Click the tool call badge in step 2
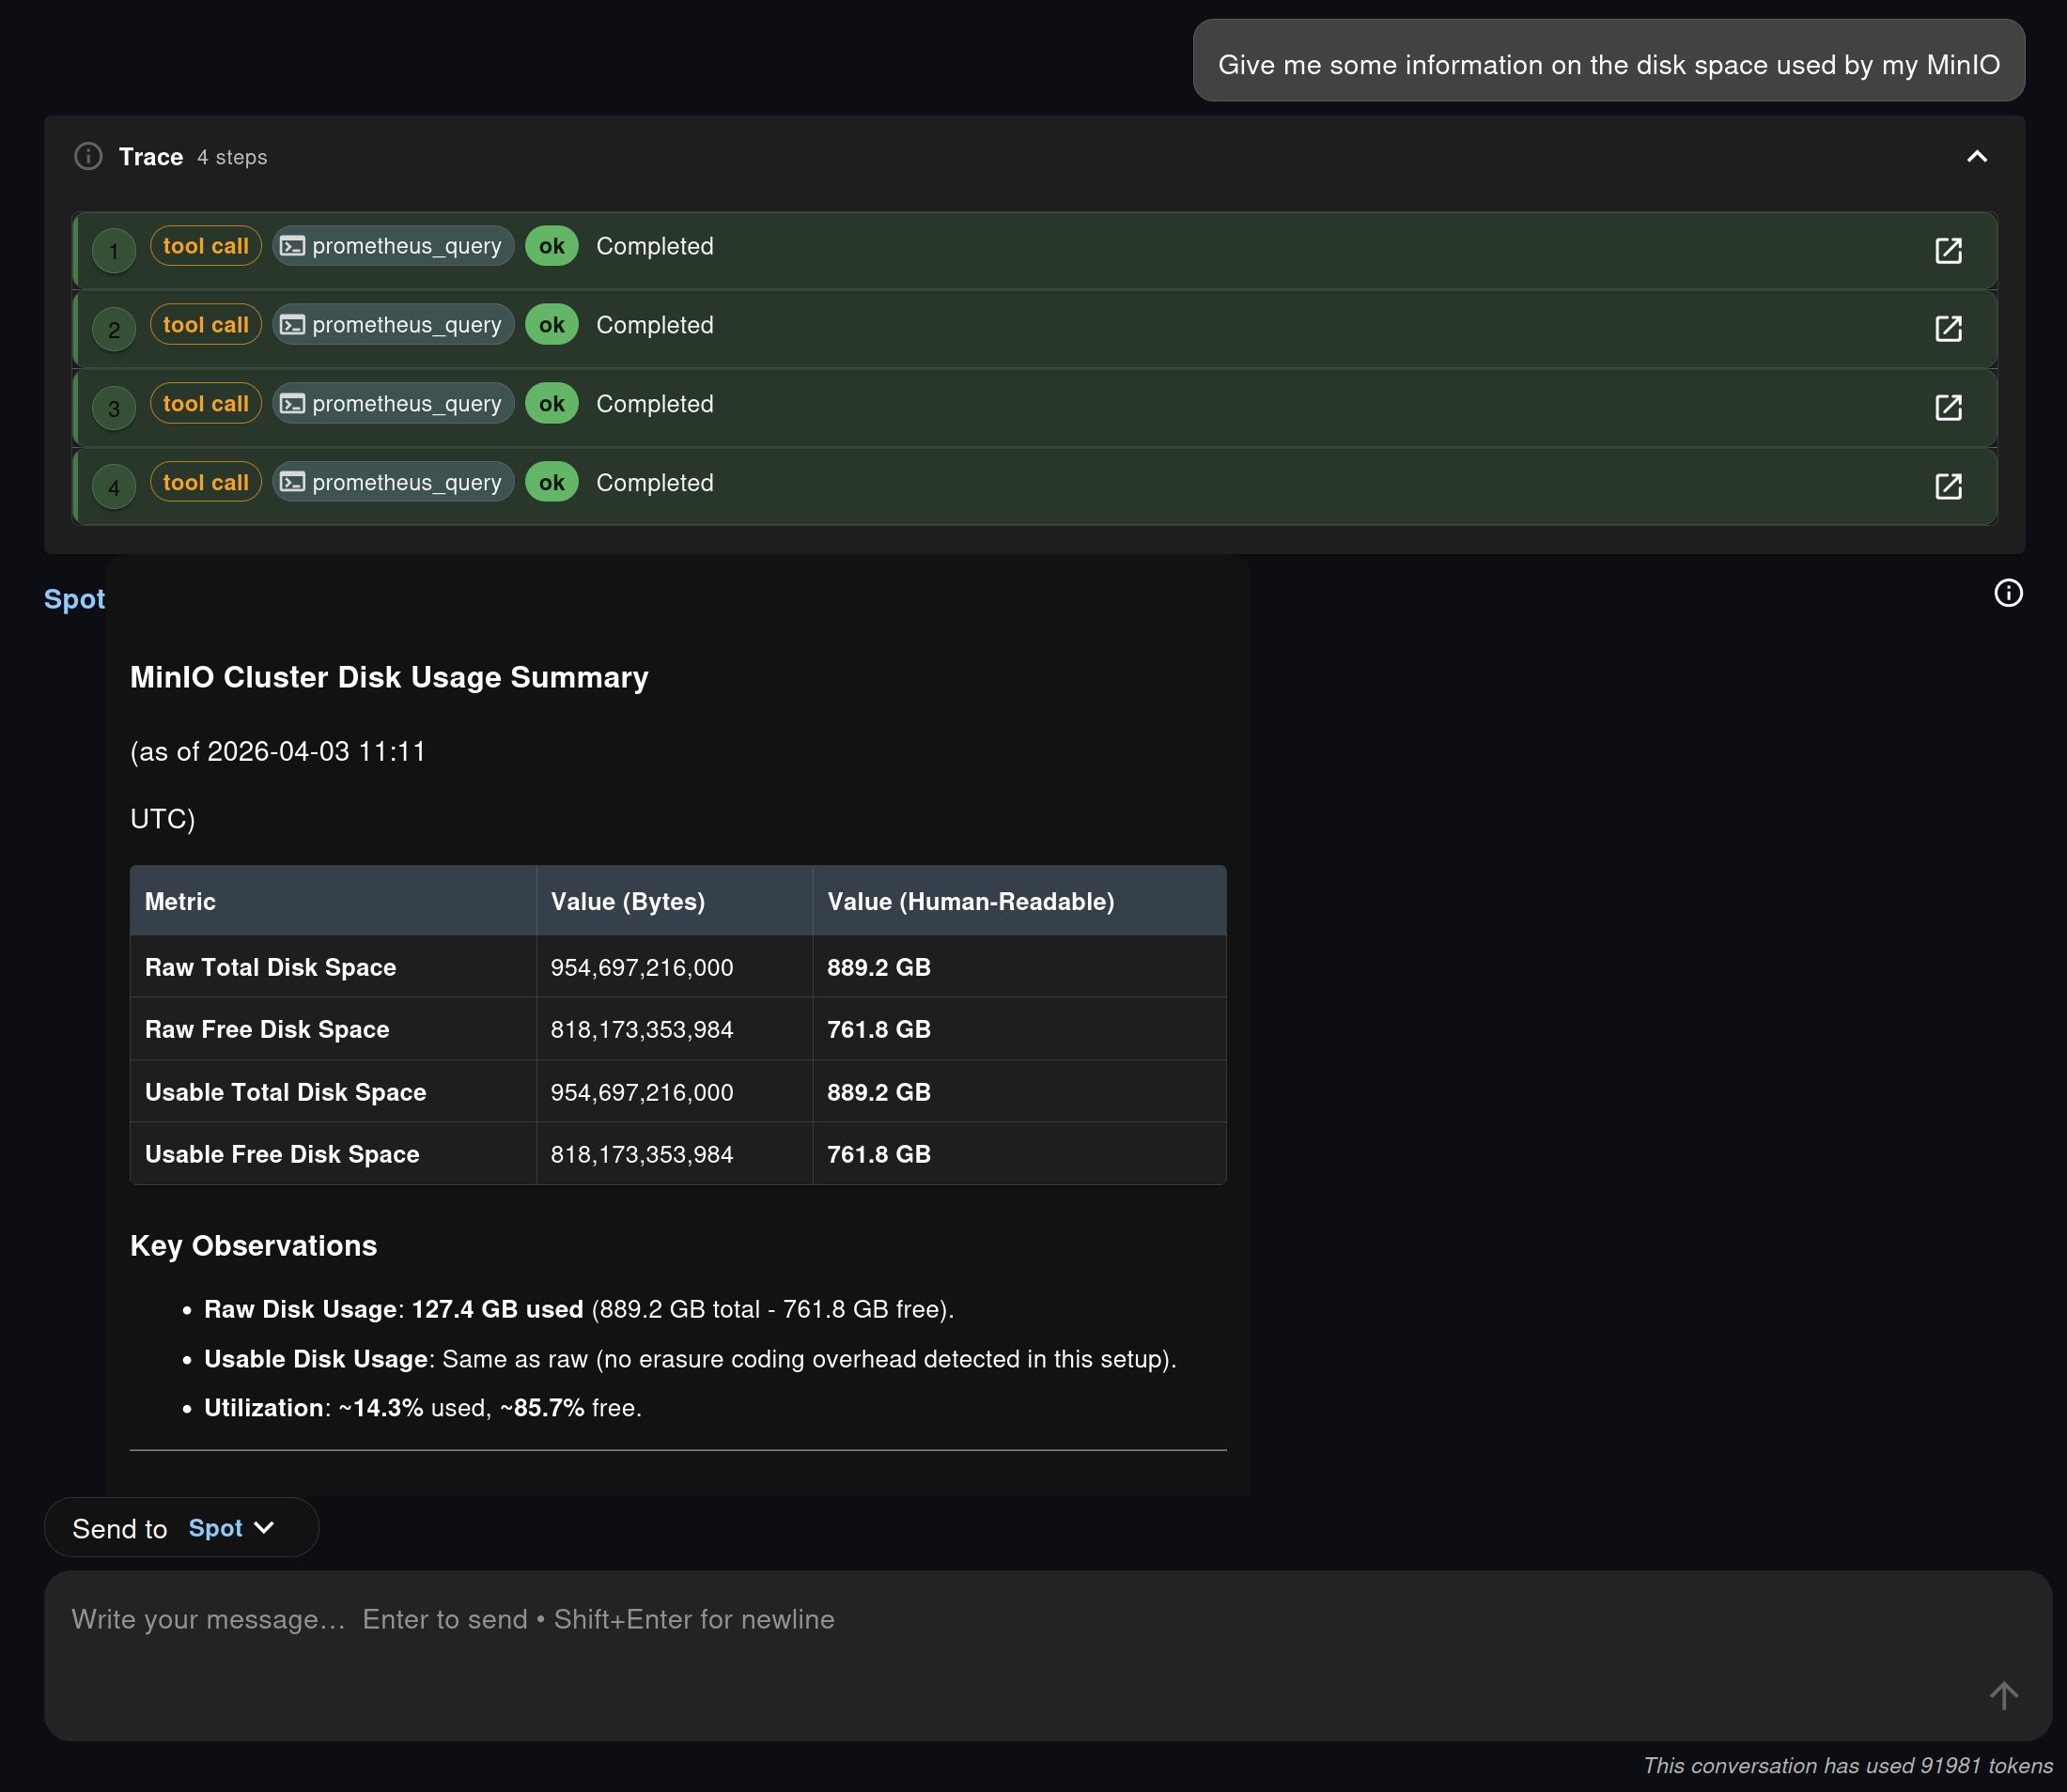 pyautogui.click(x=206, y=325)
